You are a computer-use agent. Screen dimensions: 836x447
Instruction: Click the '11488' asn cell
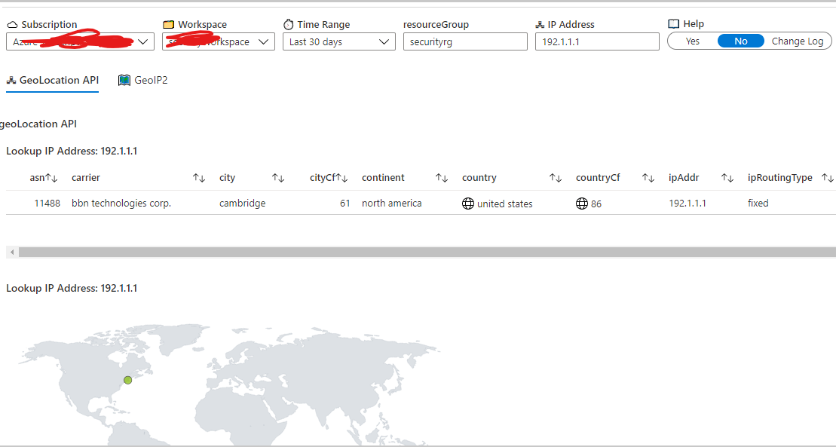[47, 204]
